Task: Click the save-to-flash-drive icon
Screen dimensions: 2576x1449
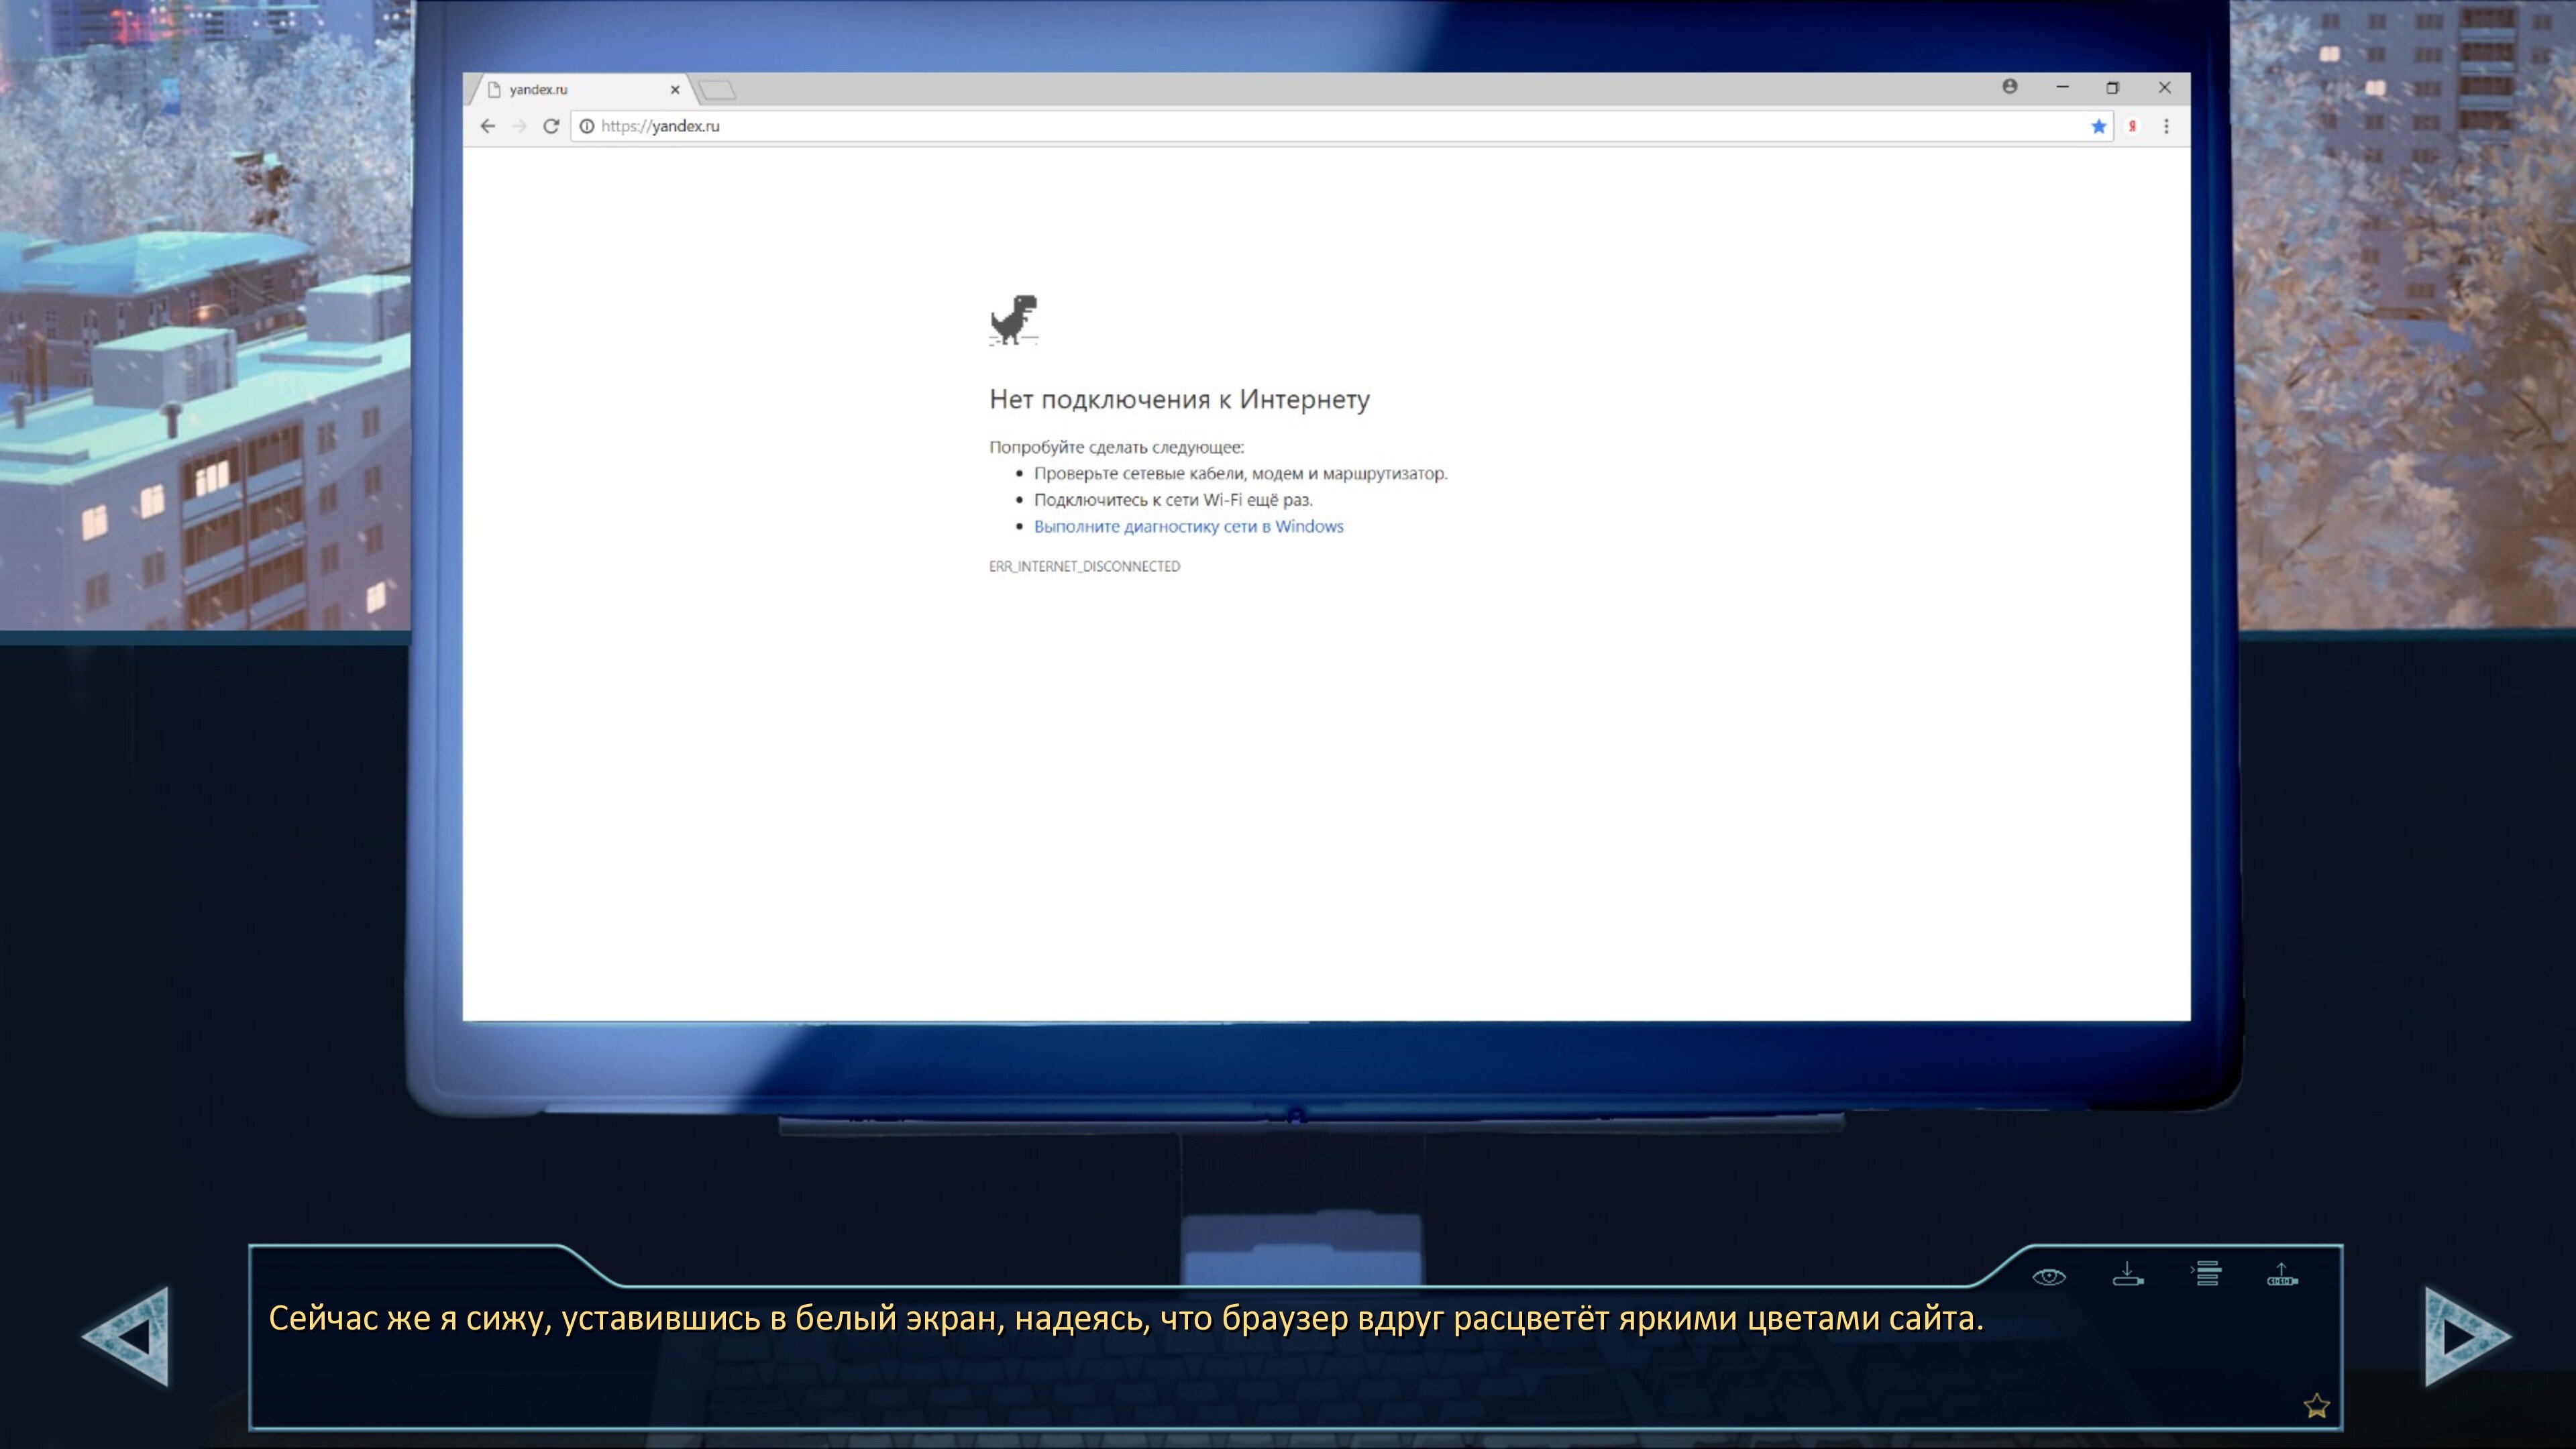Action: click(x=2127, y=1275)
